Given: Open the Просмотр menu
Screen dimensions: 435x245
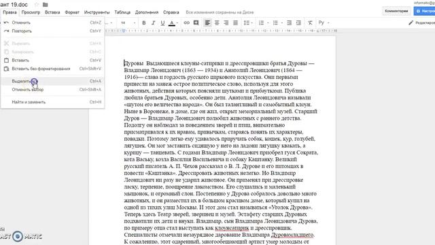Looking at the screenshot, I should click(31, 12).
